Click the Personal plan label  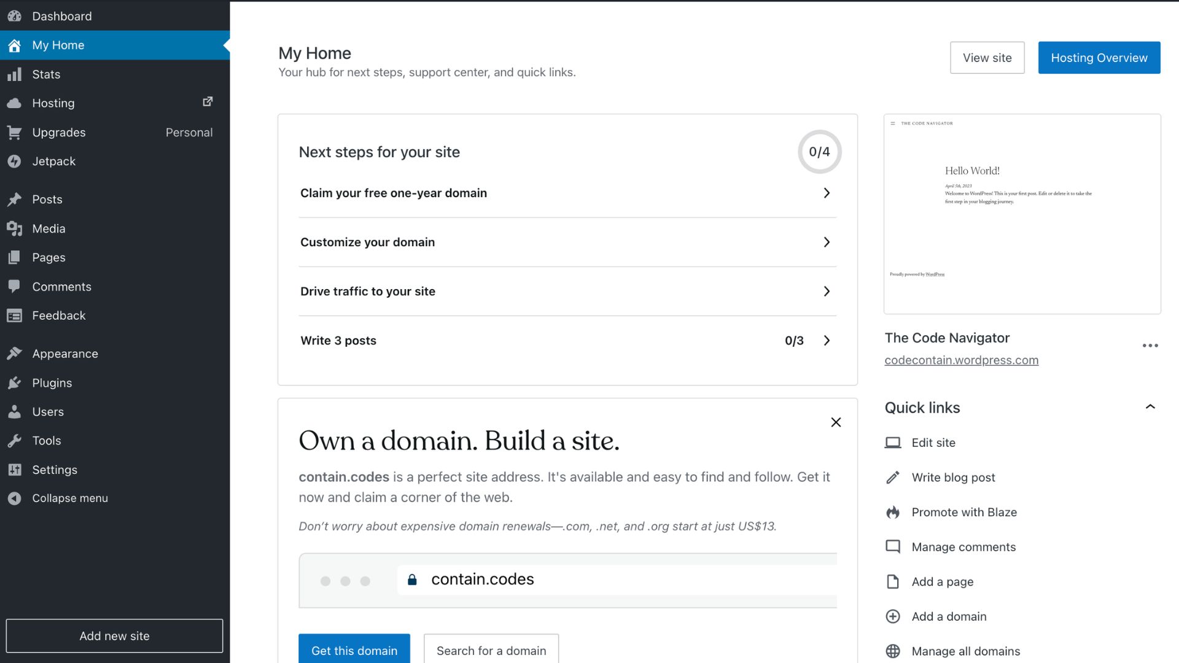[189, 133]
